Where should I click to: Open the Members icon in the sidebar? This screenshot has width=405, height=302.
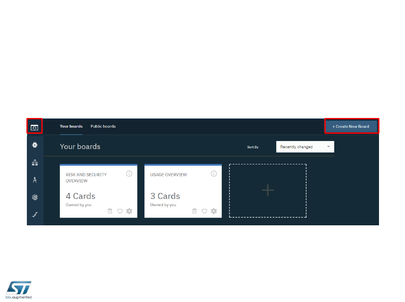tap(35, 162)
